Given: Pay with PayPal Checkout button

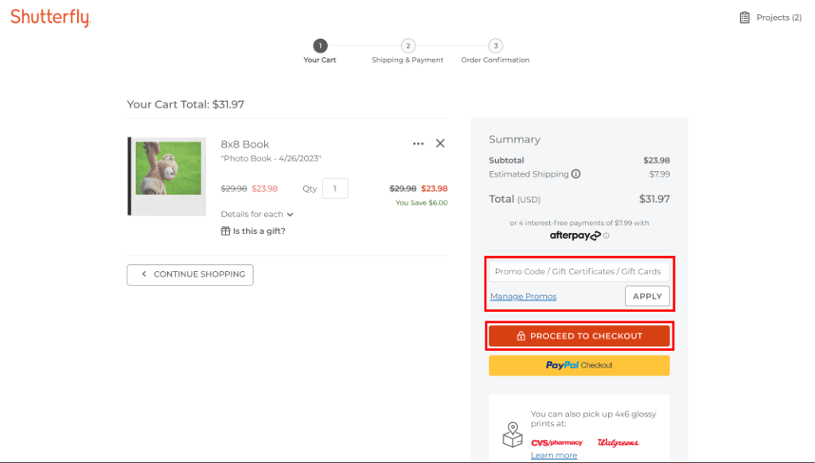Looking at the screenshot, I should (x=579, y=365).
